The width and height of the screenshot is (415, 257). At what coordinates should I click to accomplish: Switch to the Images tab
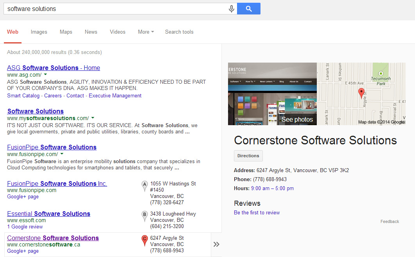(39, 32)
